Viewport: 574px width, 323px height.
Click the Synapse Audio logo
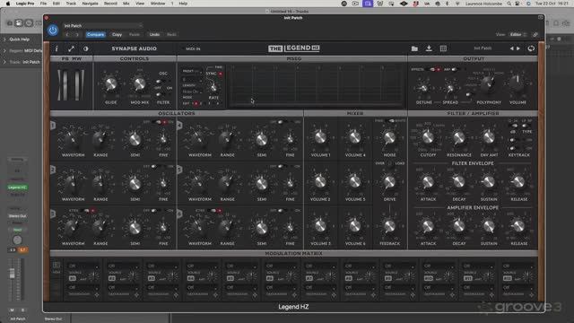(x=134, y=48)
